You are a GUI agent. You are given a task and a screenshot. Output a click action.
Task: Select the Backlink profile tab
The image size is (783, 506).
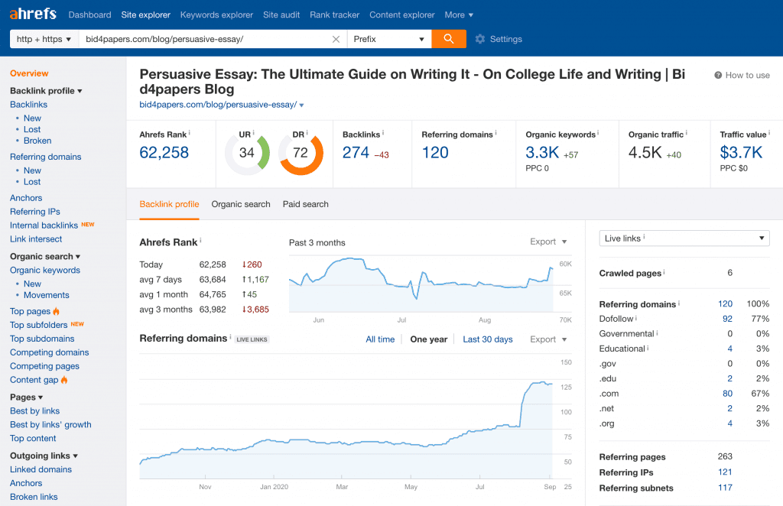[x=169, y=204]
